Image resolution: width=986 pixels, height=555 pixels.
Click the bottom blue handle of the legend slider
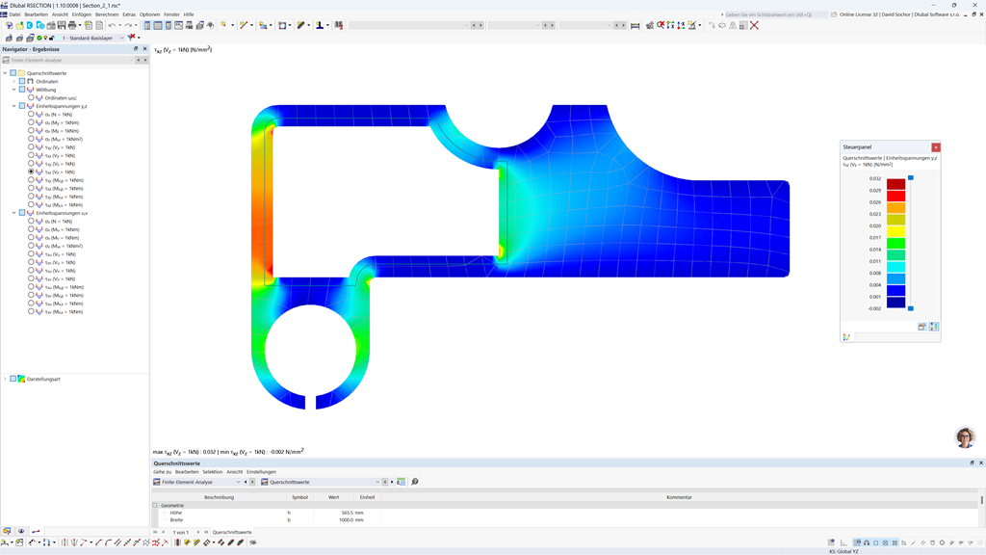[911, 308]
